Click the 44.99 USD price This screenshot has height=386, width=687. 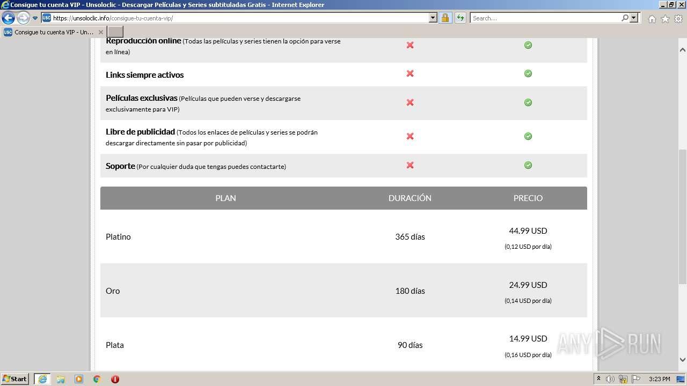tap(528, 231)
